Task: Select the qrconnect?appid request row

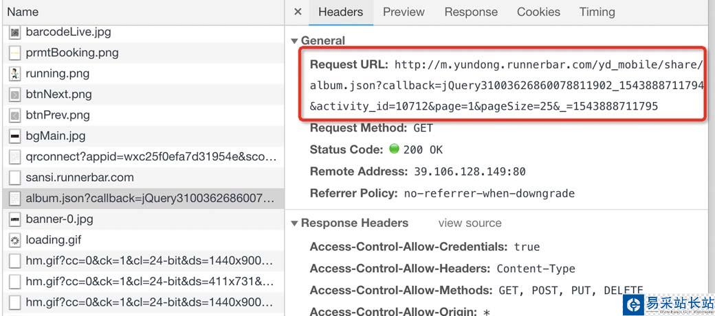Action: pyautogui.click(x=150, y=157)
